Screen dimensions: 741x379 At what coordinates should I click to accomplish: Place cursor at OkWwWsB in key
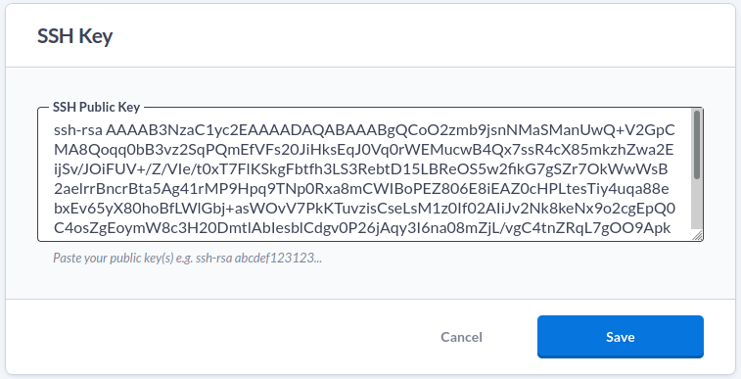(628, 169)
